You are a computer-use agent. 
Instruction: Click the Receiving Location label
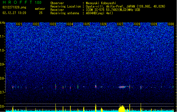click(66, 6)
